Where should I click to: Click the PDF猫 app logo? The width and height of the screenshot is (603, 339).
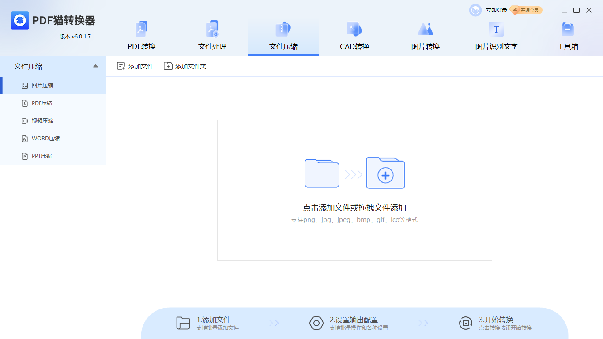(x=20, y=20)
